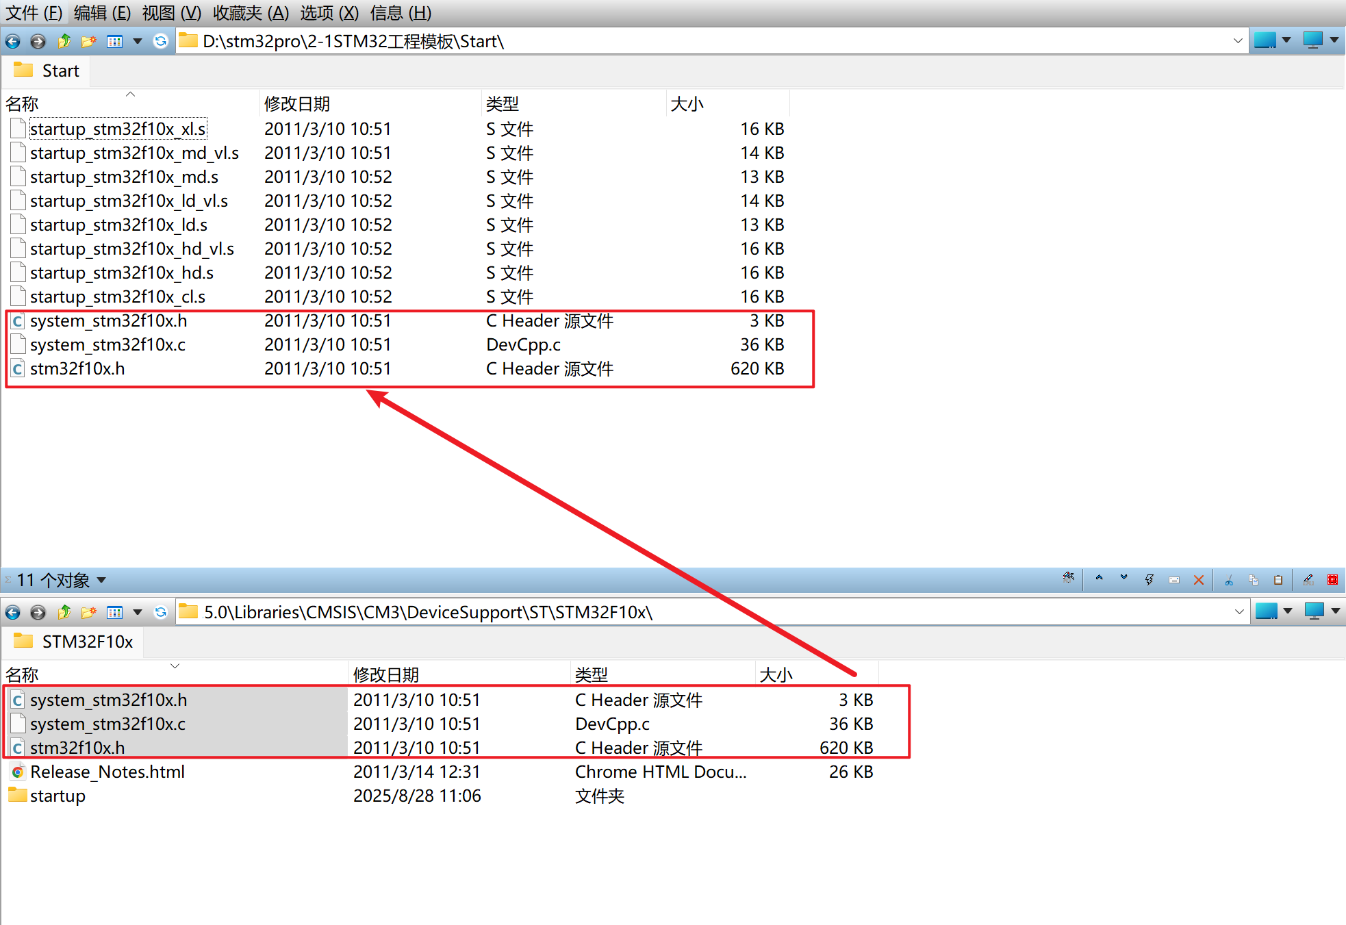Click the computer icon in top pane
Screen dimensions: 1346x925
click(x=1313, y=41)
